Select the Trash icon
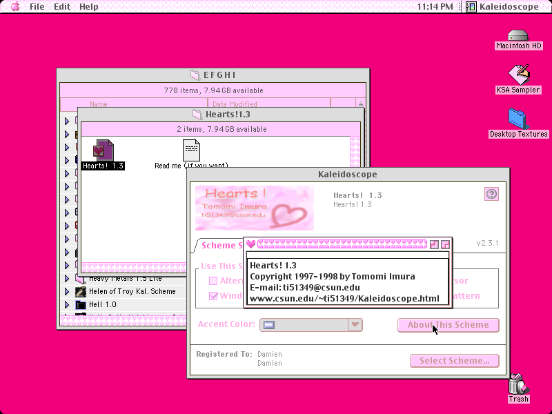Image resolution: width=552 pixels, height=414 pixels. [x=518, y=384]
